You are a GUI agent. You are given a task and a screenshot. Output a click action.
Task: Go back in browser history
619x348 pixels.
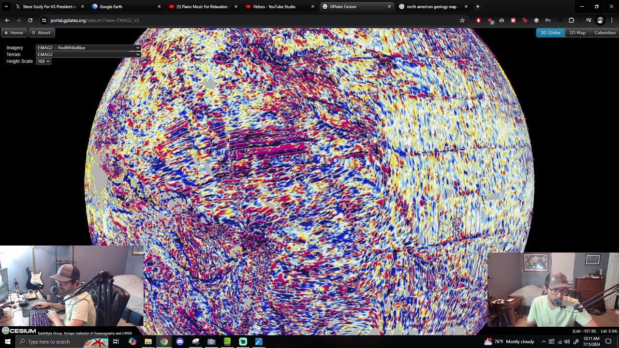[7, 20]
